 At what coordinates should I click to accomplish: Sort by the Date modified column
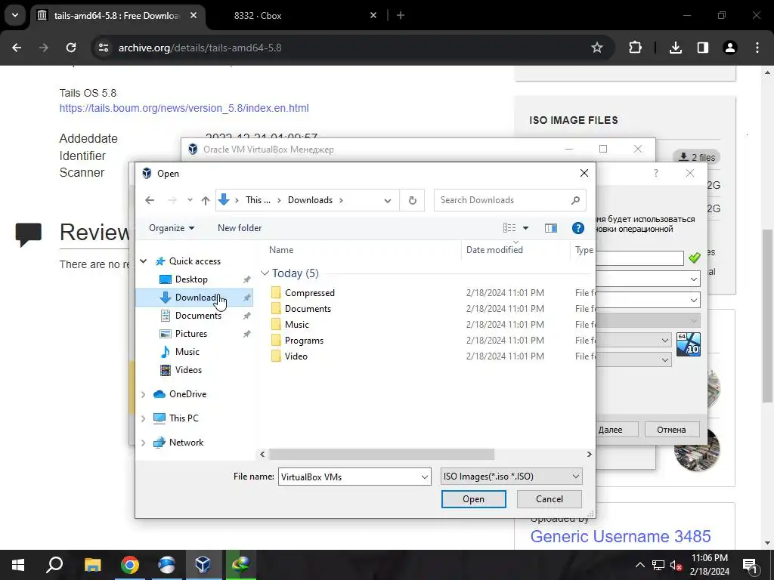494,250
